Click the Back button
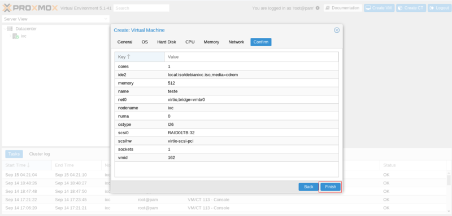Screen dimensions: 452x216 click(308, 187)
